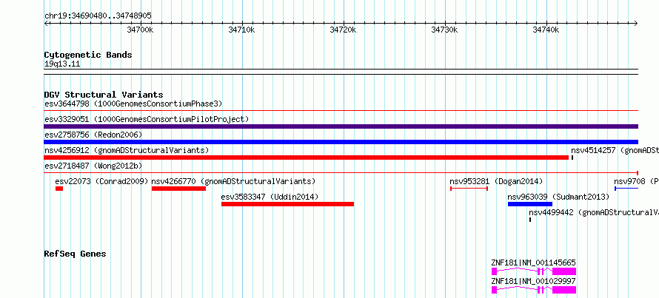This screenshot has height=298, width=659.
Task: Click the 34740k ruler label
Action: click(546, 30)
